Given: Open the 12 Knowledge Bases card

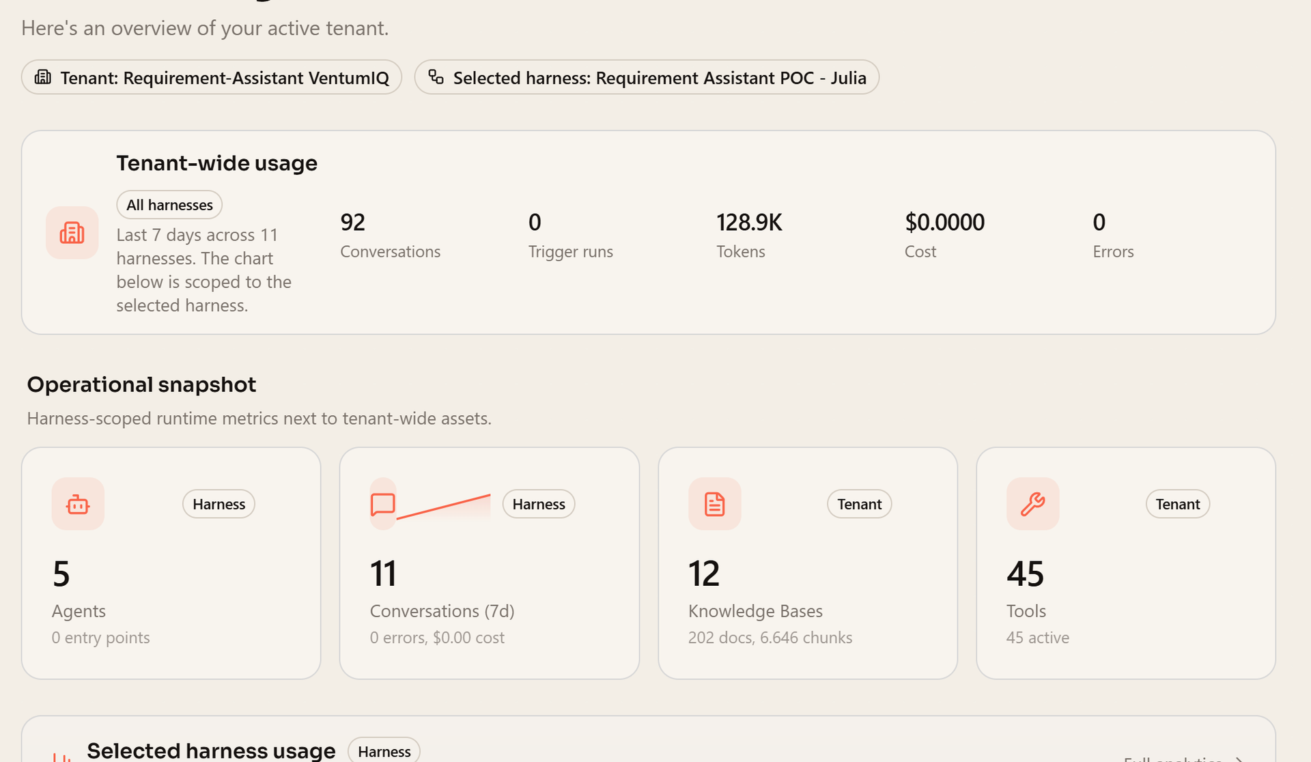Looking at the screenshot, I should (808, 563).
